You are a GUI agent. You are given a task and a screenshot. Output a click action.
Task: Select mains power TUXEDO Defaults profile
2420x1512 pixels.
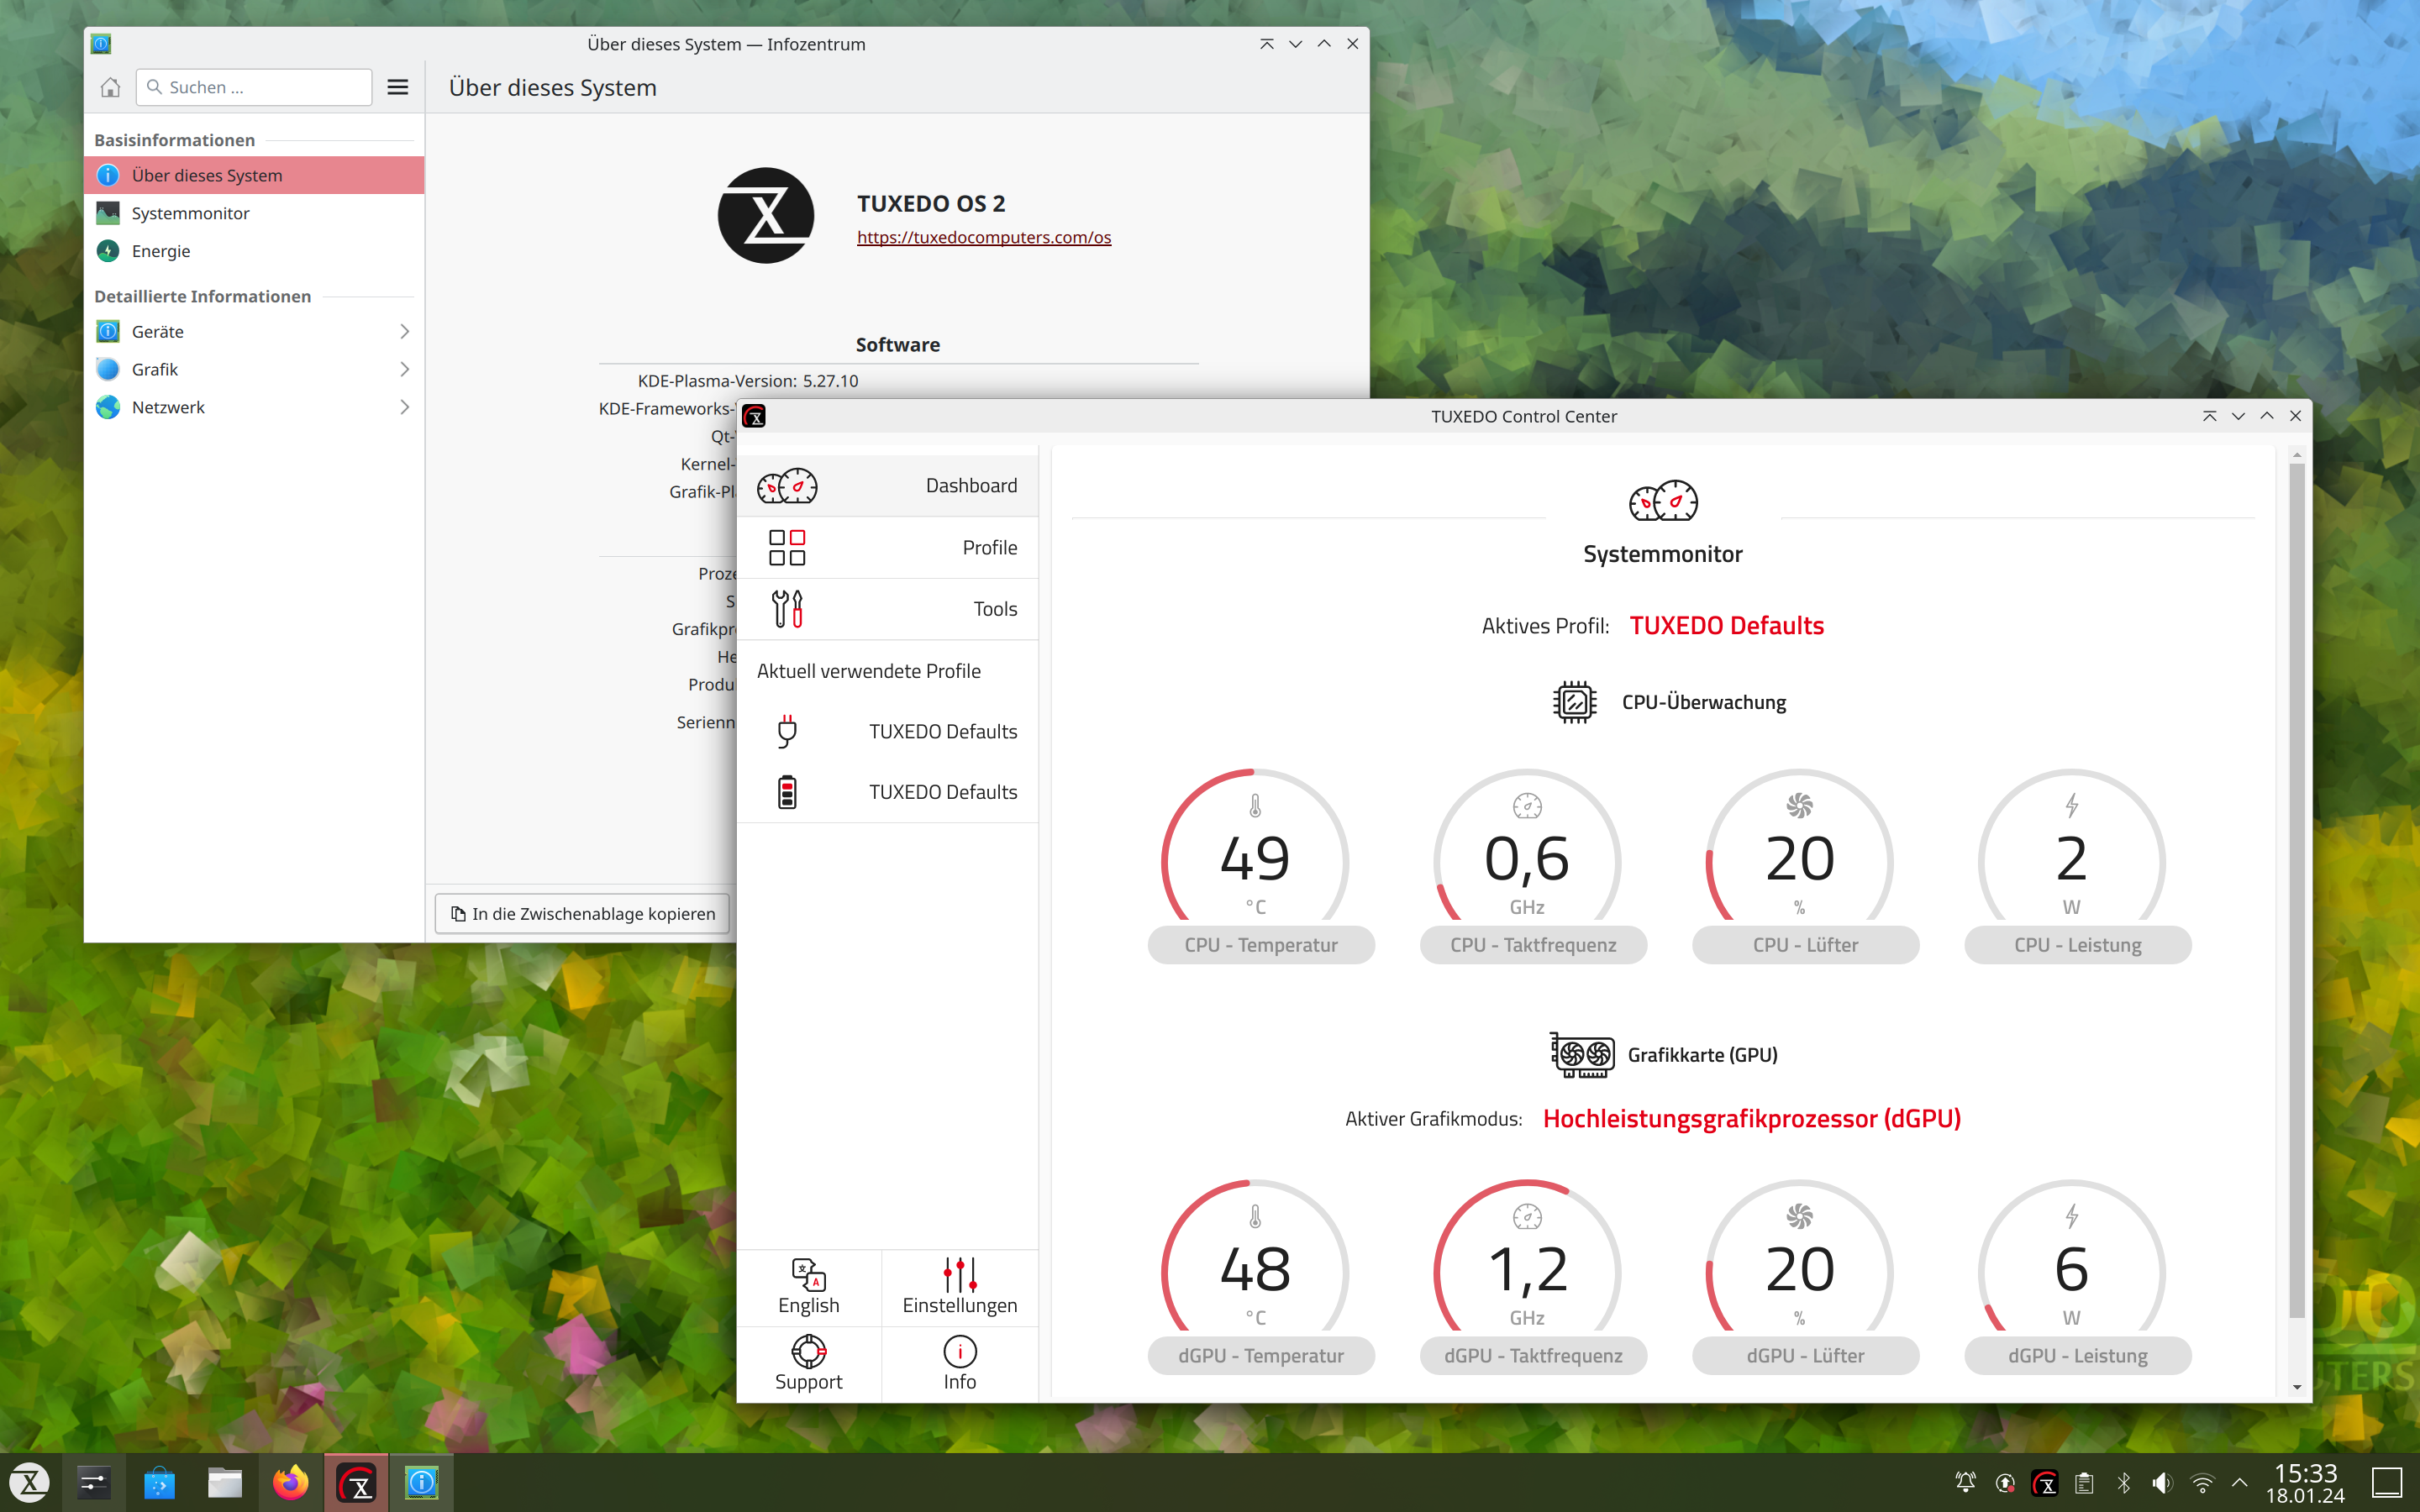coord(887,731)
